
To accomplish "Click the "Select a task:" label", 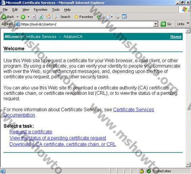I will click(x=19, y=126).
